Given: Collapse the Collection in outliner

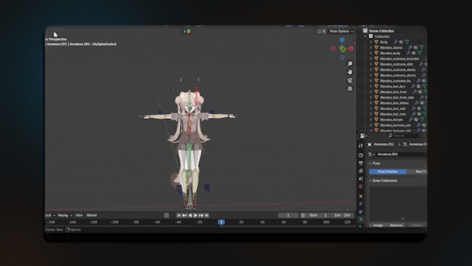Looking at the screenshot, I should [365, 36].
